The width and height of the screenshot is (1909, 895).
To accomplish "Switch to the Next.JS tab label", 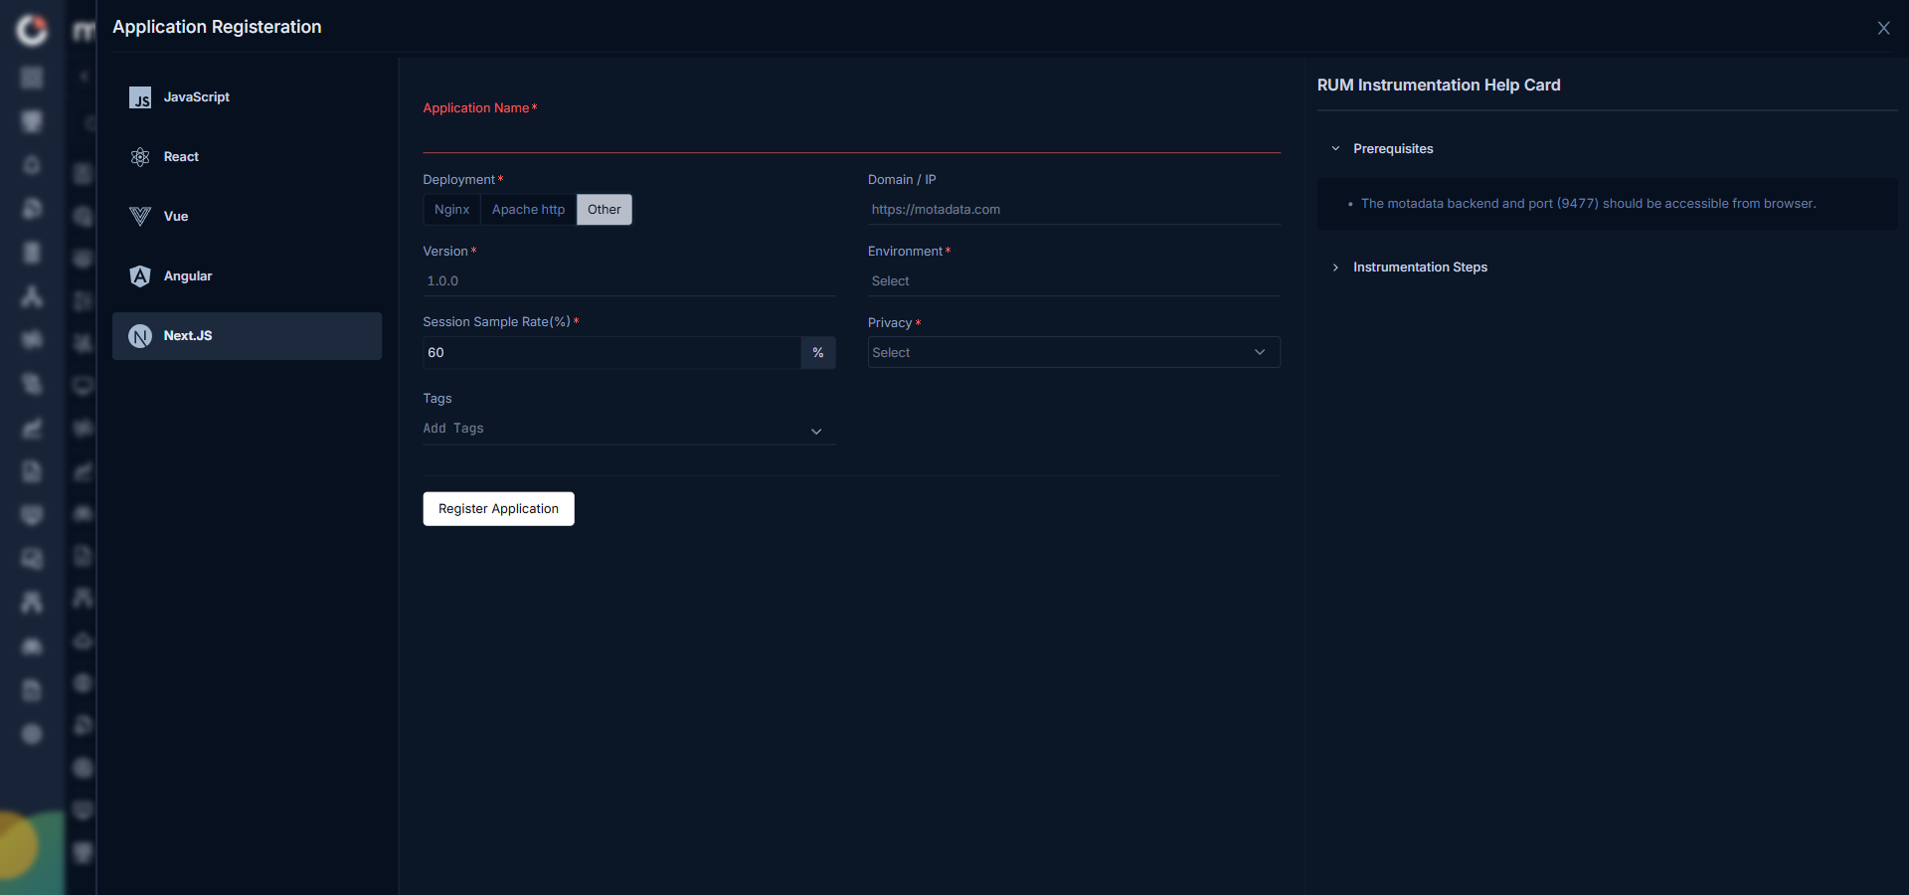I will point(188,336).
